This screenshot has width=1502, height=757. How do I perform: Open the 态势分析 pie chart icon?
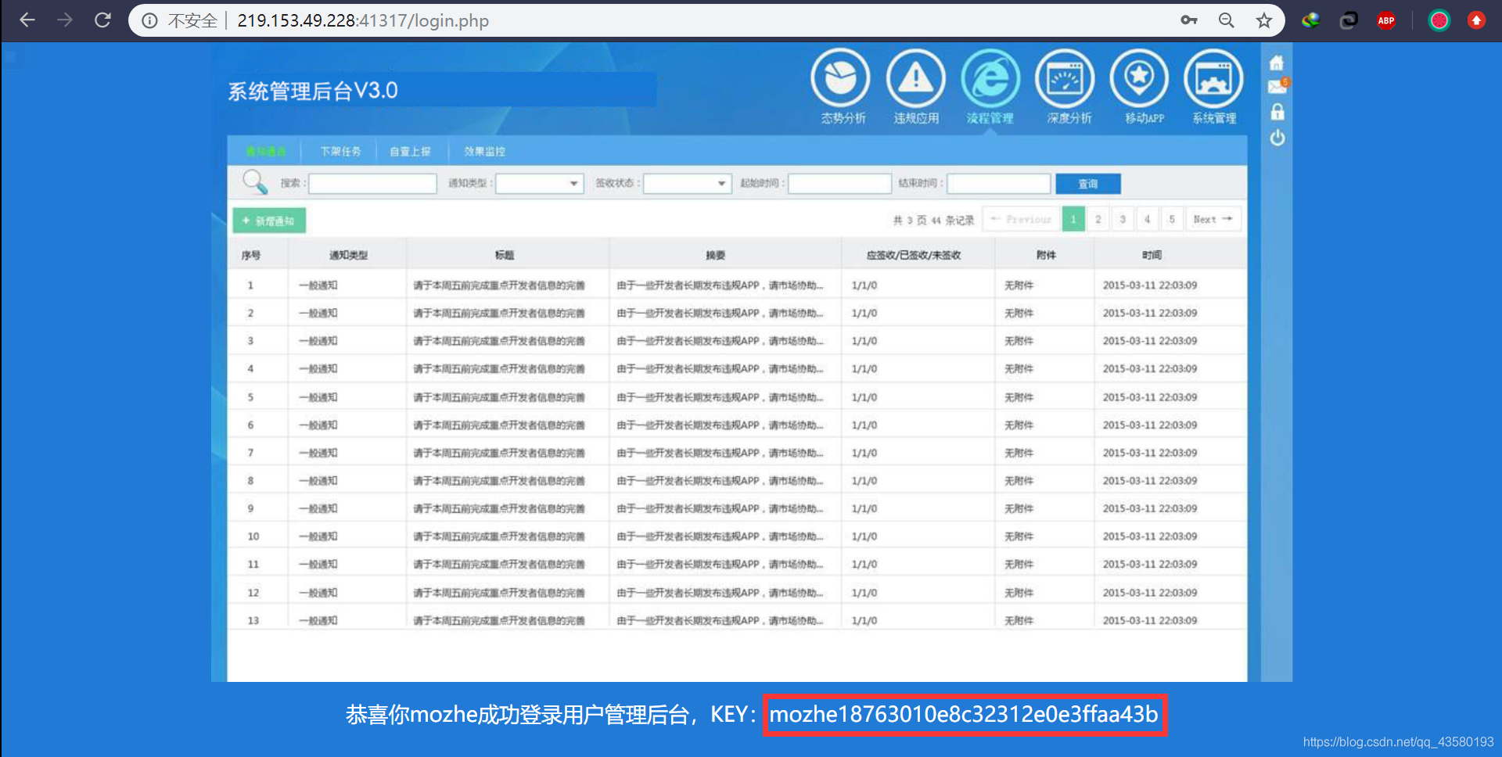(841, 78)
